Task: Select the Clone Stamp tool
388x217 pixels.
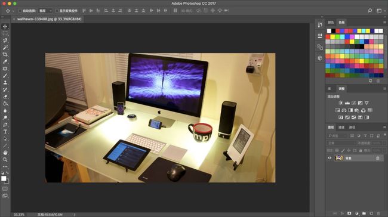Action: click(5, 82)
